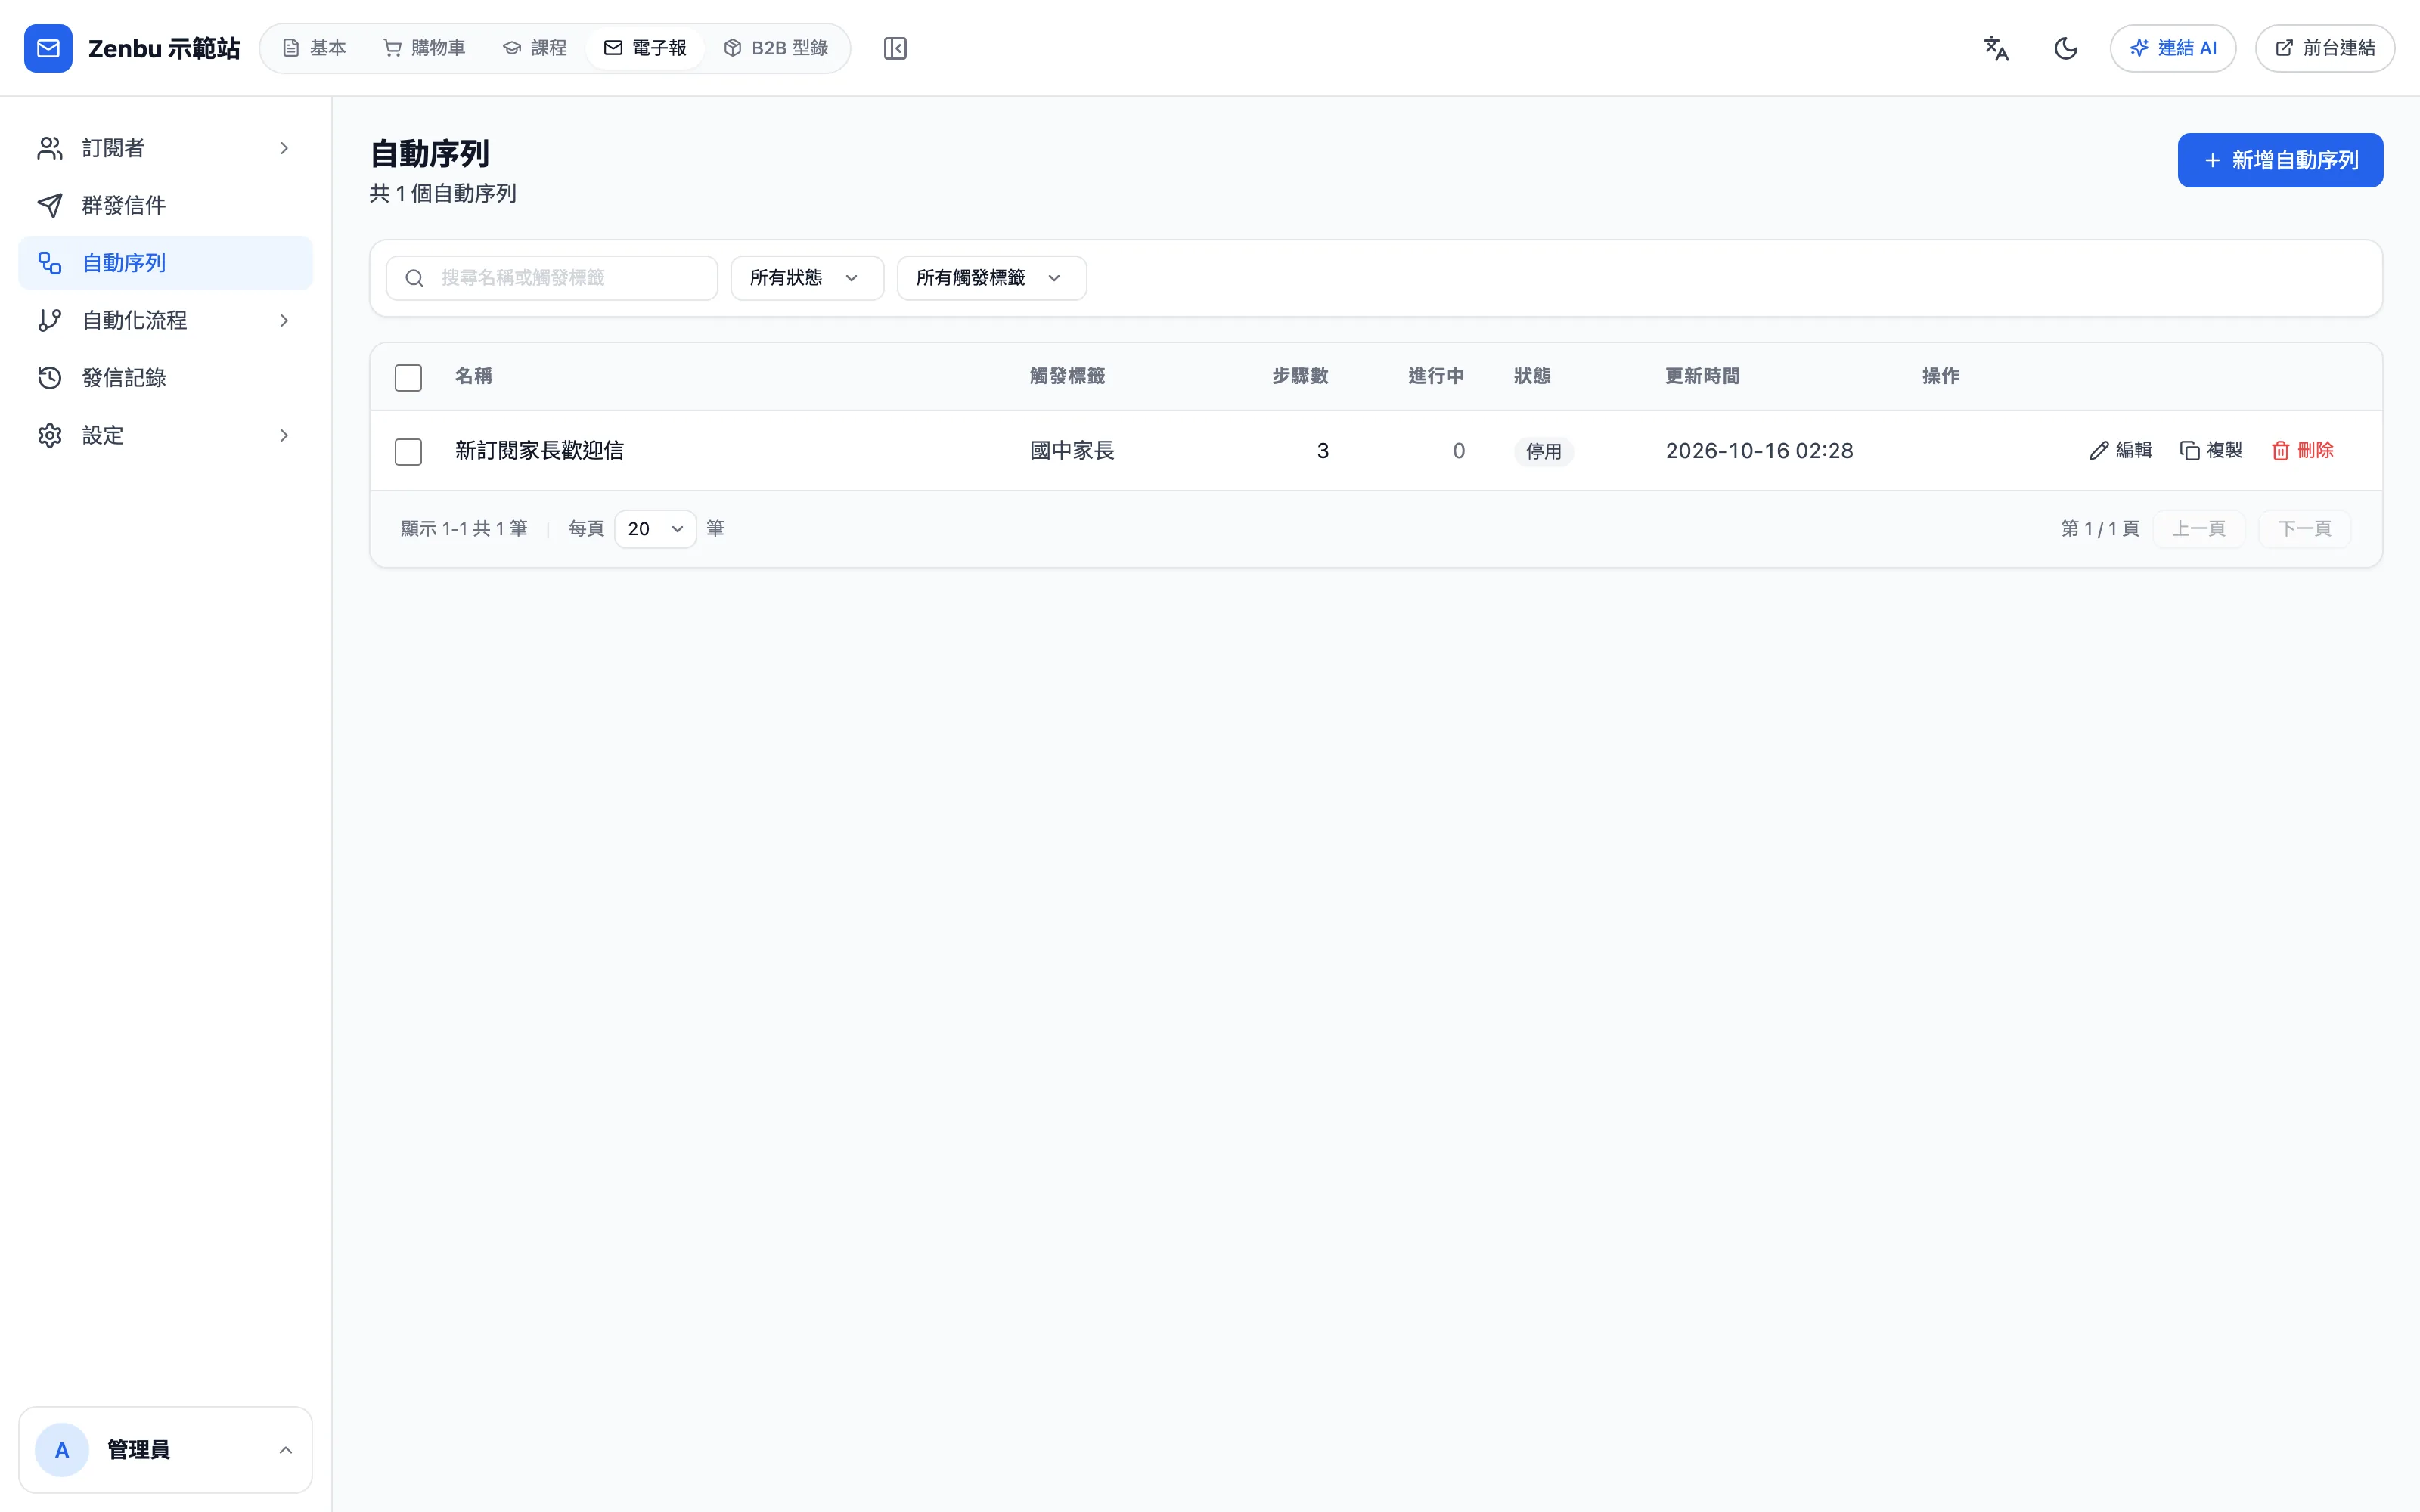The width and height of the screenshot is (2420, 1512).
Task: Open 發信記錄 in sidebar
Action: pos(165,378)
